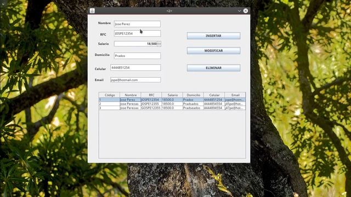
Task: Select table row with Código 3
Action: coord(172,108)
